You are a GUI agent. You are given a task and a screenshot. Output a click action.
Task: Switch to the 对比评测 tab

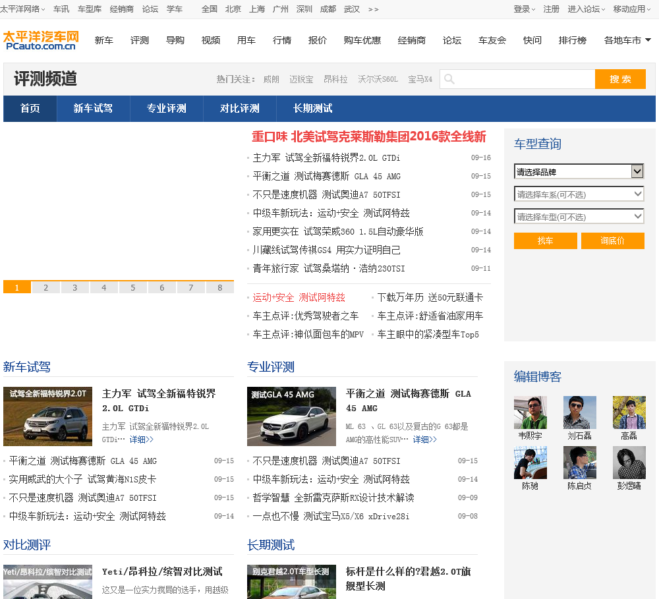coord(240,109)
